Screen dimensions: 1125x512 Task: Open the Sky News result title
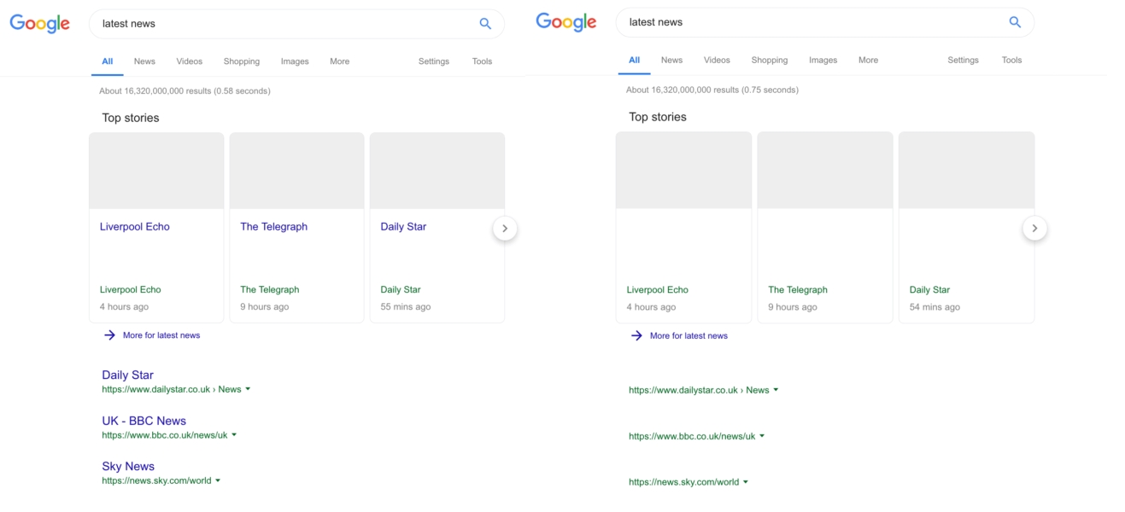point(128,466)
